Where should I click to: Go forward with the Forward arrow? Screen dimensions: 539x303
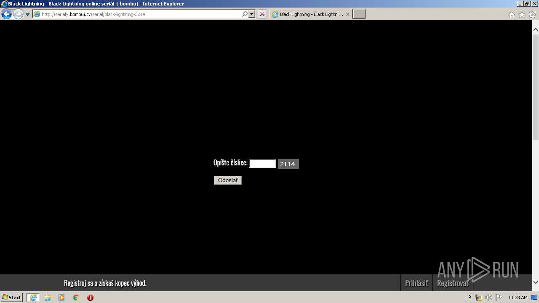(18, 14)
